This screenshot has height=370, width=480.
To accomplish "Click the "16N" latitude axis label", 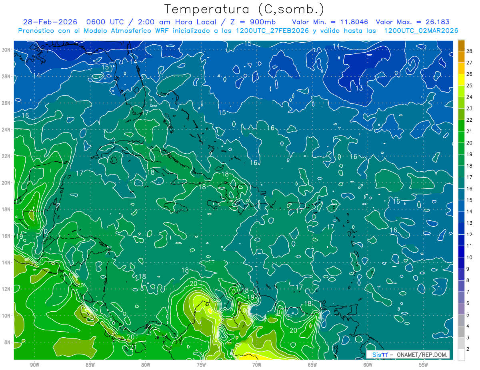I will [6, 236].
